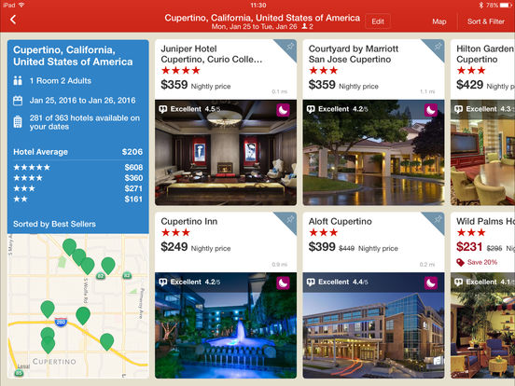
Task: Open the Cupertino mini map
Action: click(78, 306)
